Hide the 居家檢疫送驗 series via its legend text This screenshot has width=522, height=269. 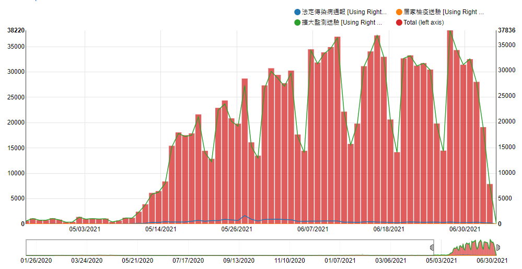tap(444, 12)
